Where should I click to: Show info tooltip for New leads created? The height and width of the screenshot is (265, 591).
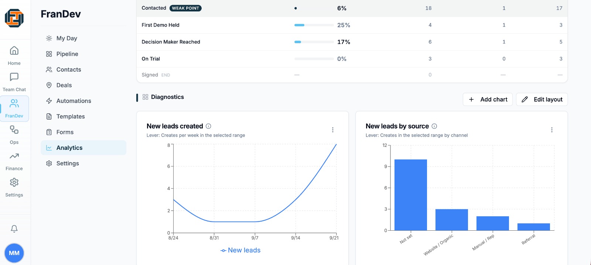click(208, 126)
